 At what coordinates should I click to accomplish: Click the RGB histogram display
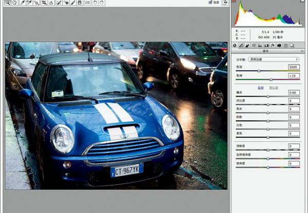coord(268,13)
